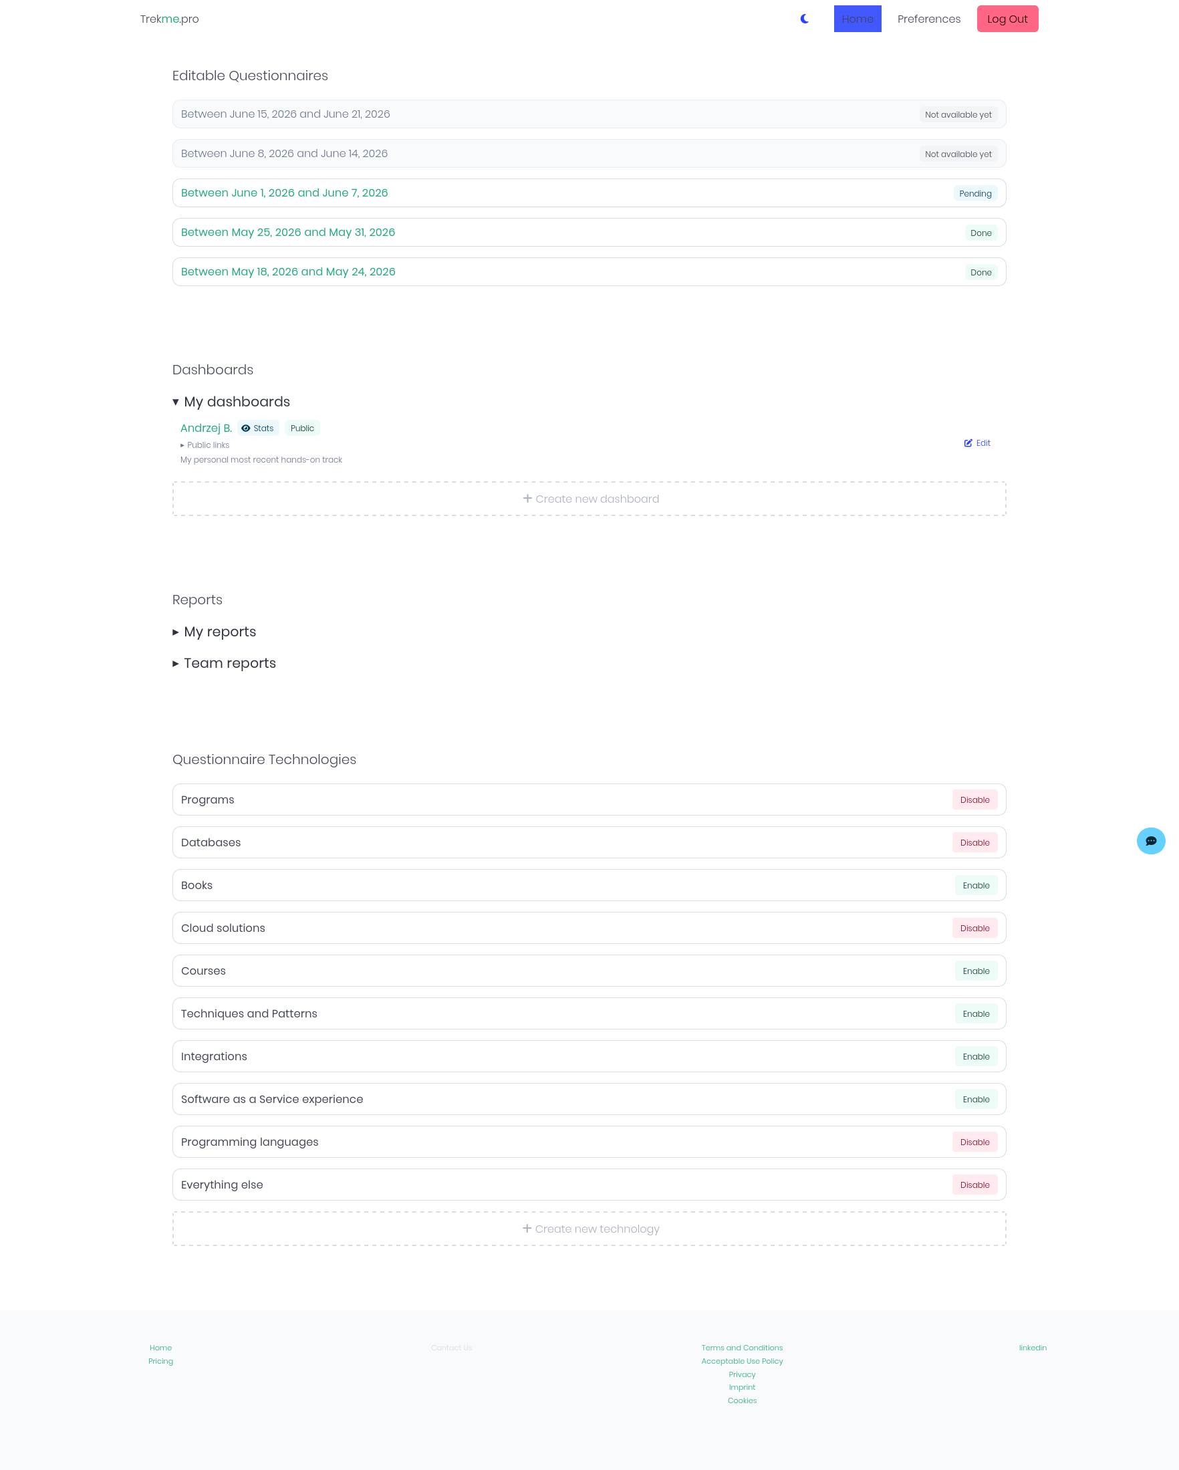
Task: Disable the Cloud solutions technology
Action: 974,928
